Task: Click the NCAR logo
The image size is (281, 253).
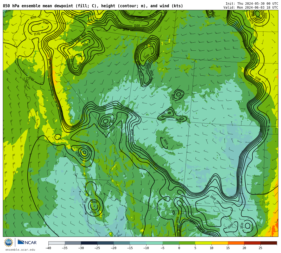Action: pos(27,242)
